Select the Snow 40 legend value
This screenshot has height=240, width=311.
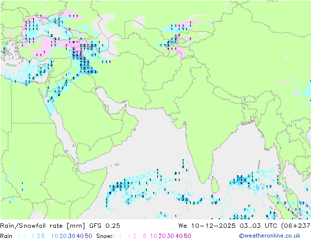click(x=179, y=236)
